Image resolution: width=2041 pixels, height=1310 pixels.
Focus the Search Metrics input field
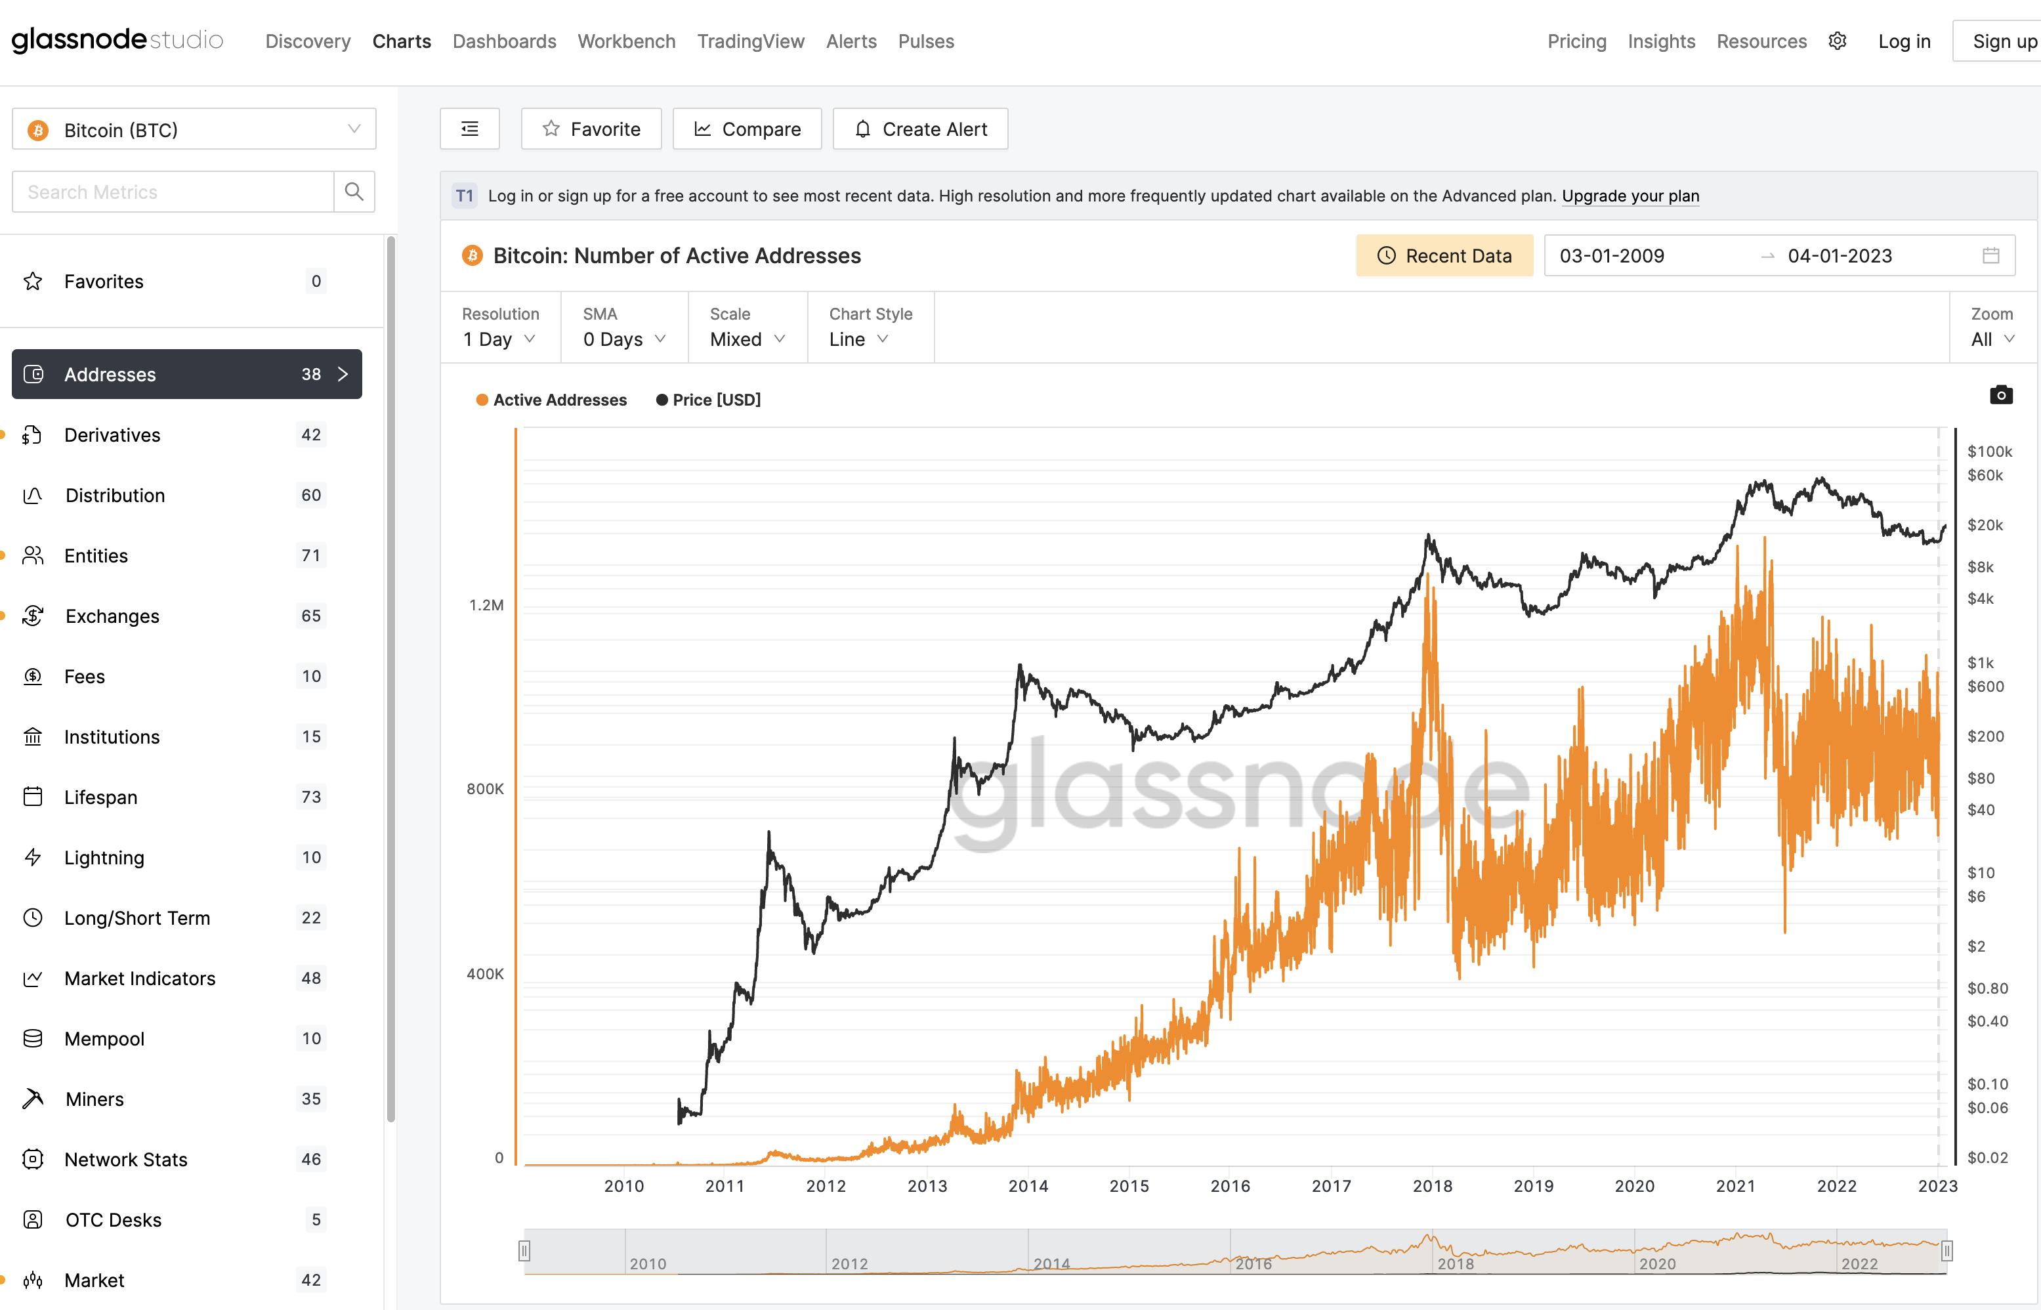coord(173,192)
